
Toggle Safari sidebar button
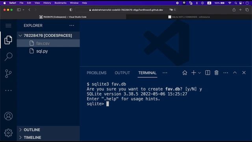(19, 10)
